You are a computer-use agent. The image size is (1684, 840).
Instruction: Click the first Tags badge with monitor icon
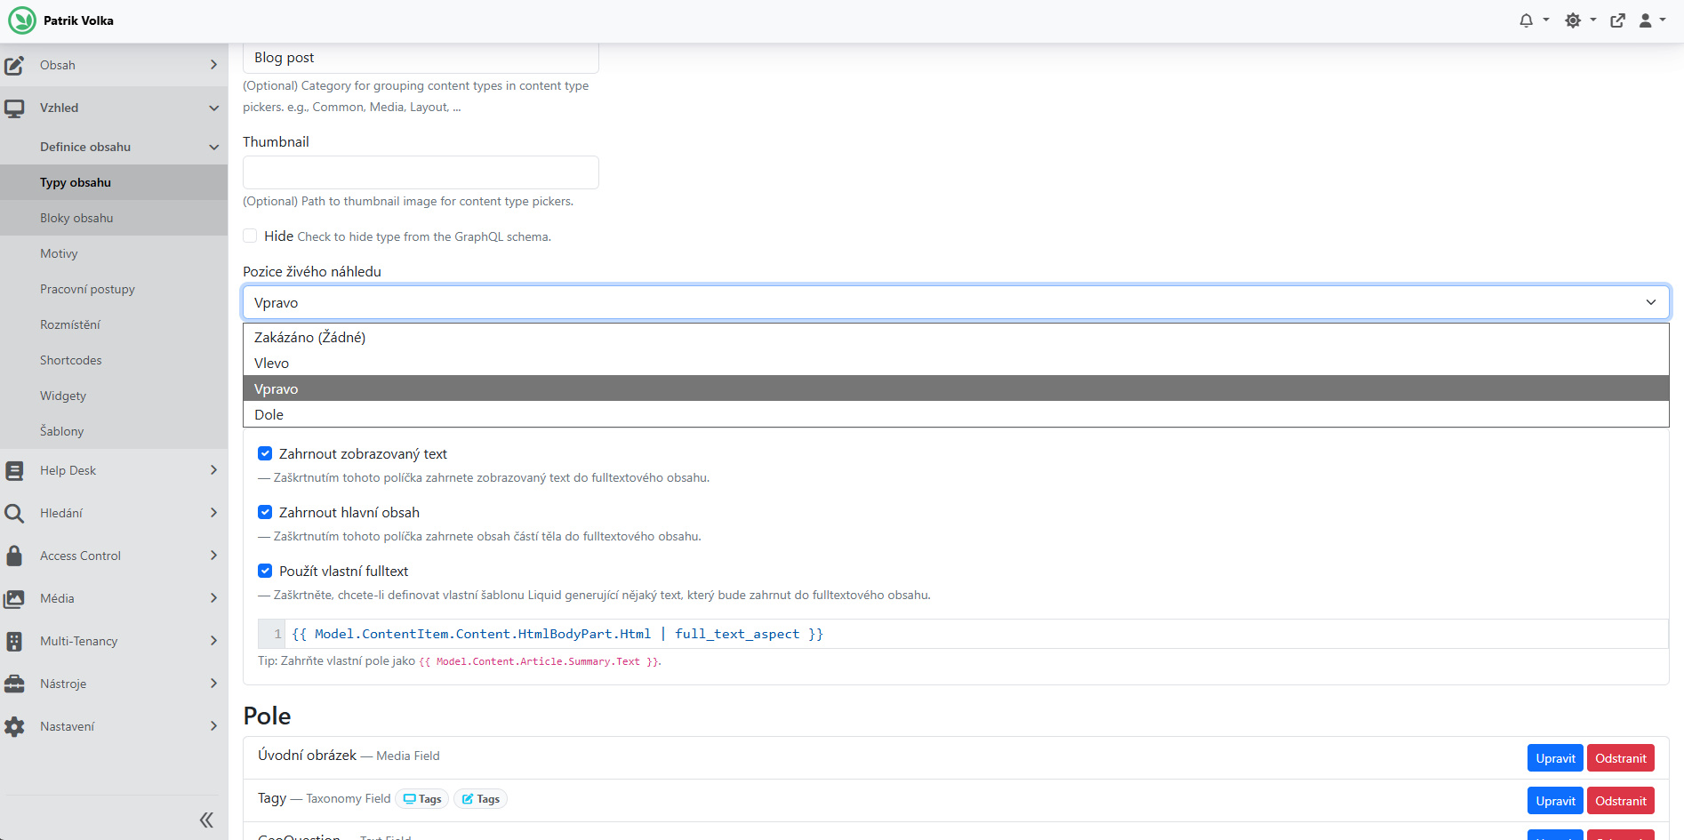tap(421, 799)
